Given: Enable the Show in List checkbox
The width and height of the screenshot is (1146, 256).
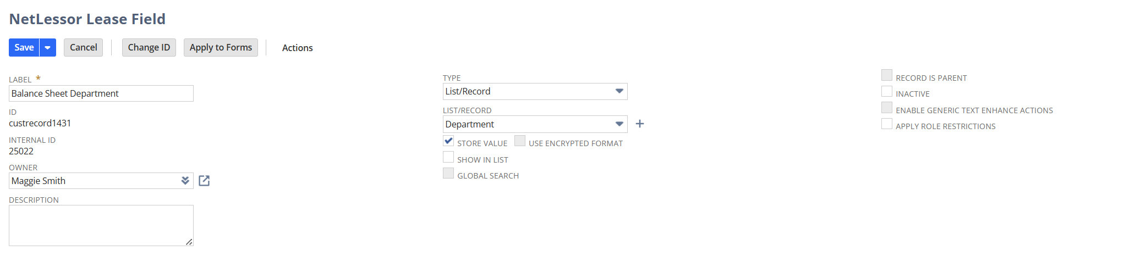Looking at the screenshot, I should point(448,158).
